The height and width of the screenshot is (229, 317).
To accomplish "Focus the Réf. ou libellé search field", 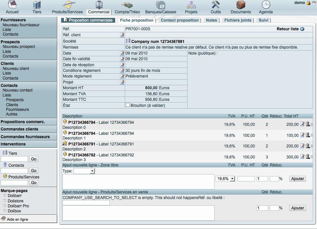I will pos(86,203).
